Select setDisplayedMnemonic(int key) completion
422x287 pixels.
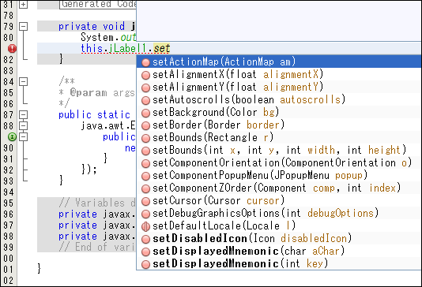(279, 263)
